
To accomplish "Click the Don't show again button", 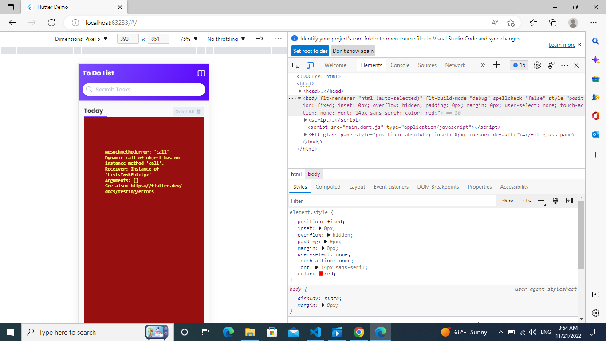I will pos(353,51).
